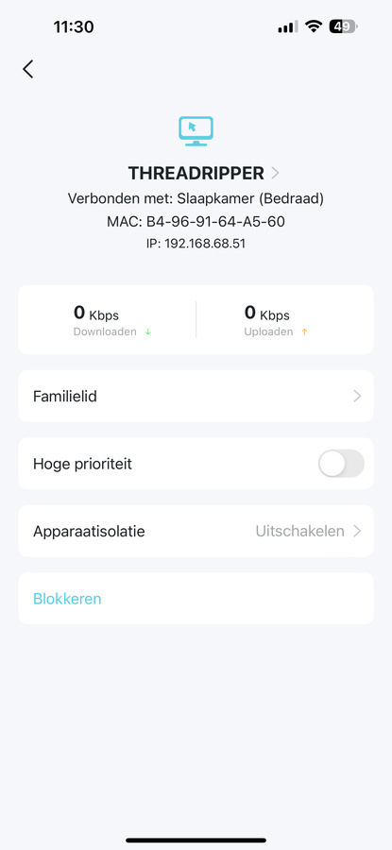Tap the battery indicator showing 49
Viewport: 392px width, 850px height.
(x=343, y=26)
